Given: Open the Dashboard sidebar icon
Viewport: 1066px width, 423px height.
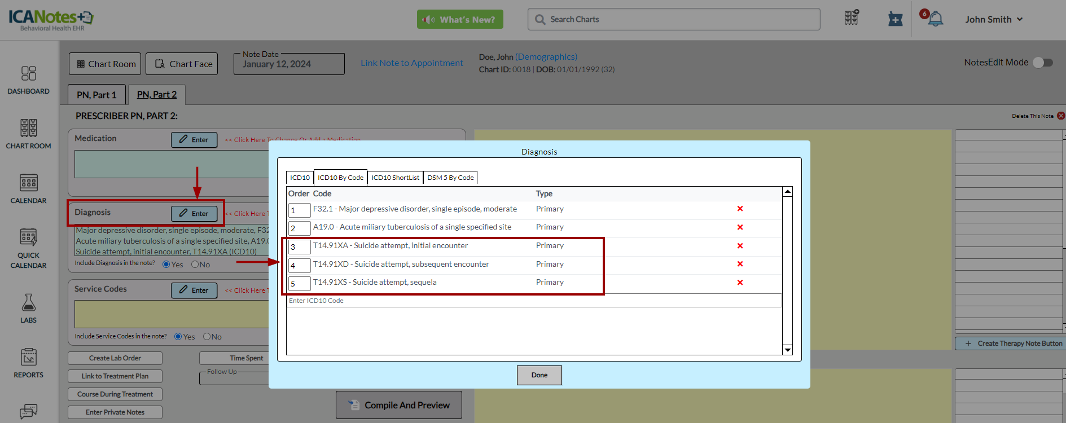Looking at the screenshot, I should (x=28, y=80).
